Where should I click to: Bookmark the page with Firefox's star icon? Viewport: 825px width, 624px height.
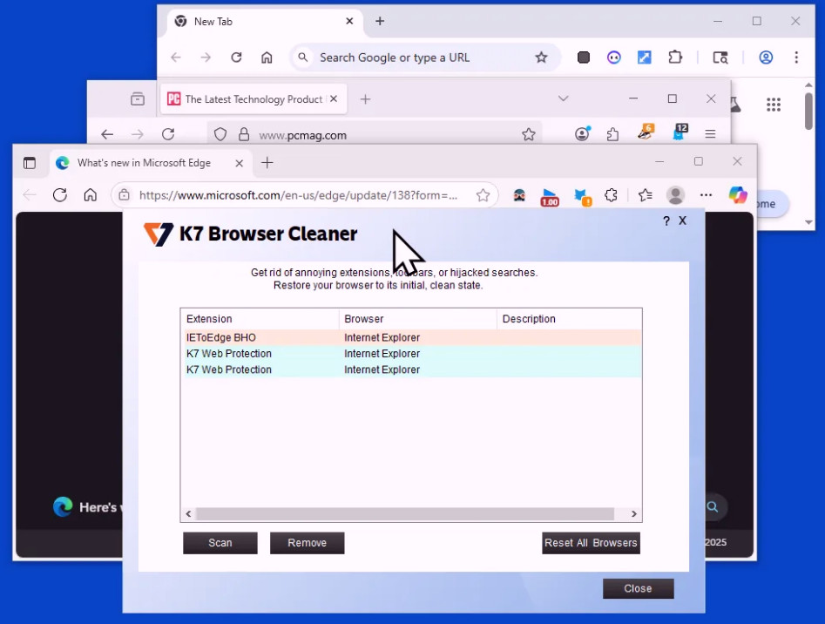(529, 135)
